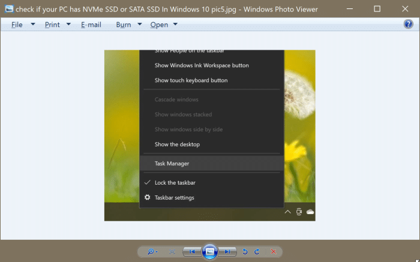Viewport: 420px width, 262px height.
Task: Open the Burn menu
Action: pyautogui.click(x=124, y=25)
